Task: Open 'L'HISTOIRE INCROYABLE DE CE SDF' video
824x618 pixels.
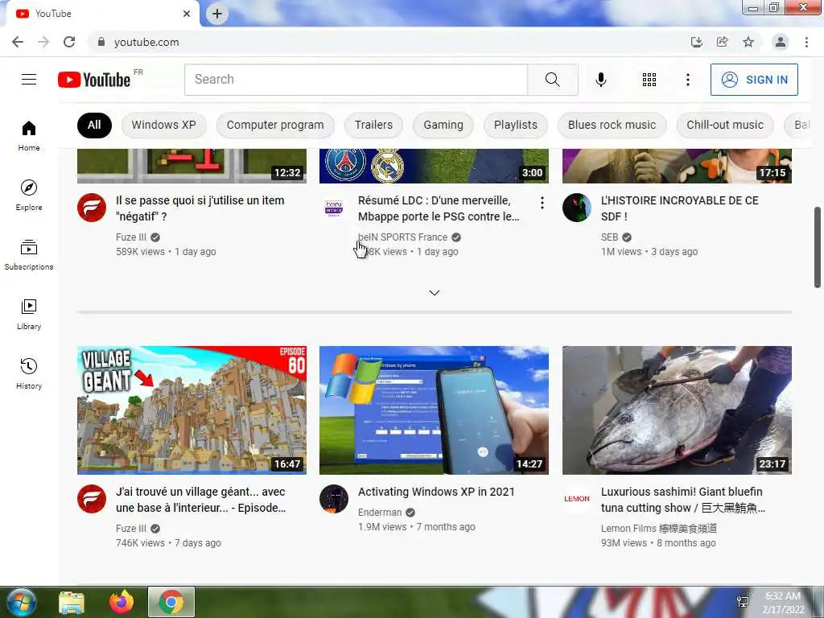Action: click(x=679, y=208)
